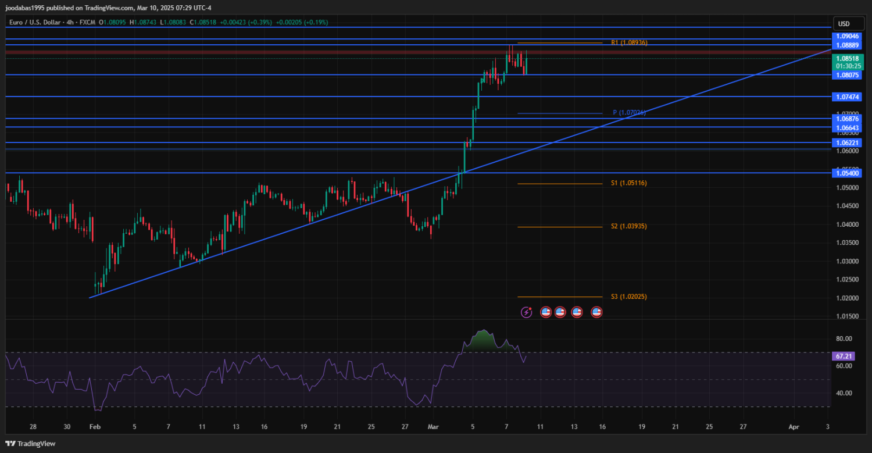
Task: Click the purple lightning bolt event icon
Action: 526,312
